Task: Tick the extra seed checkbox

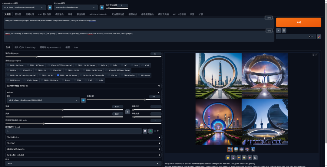Action: [155, 131]
